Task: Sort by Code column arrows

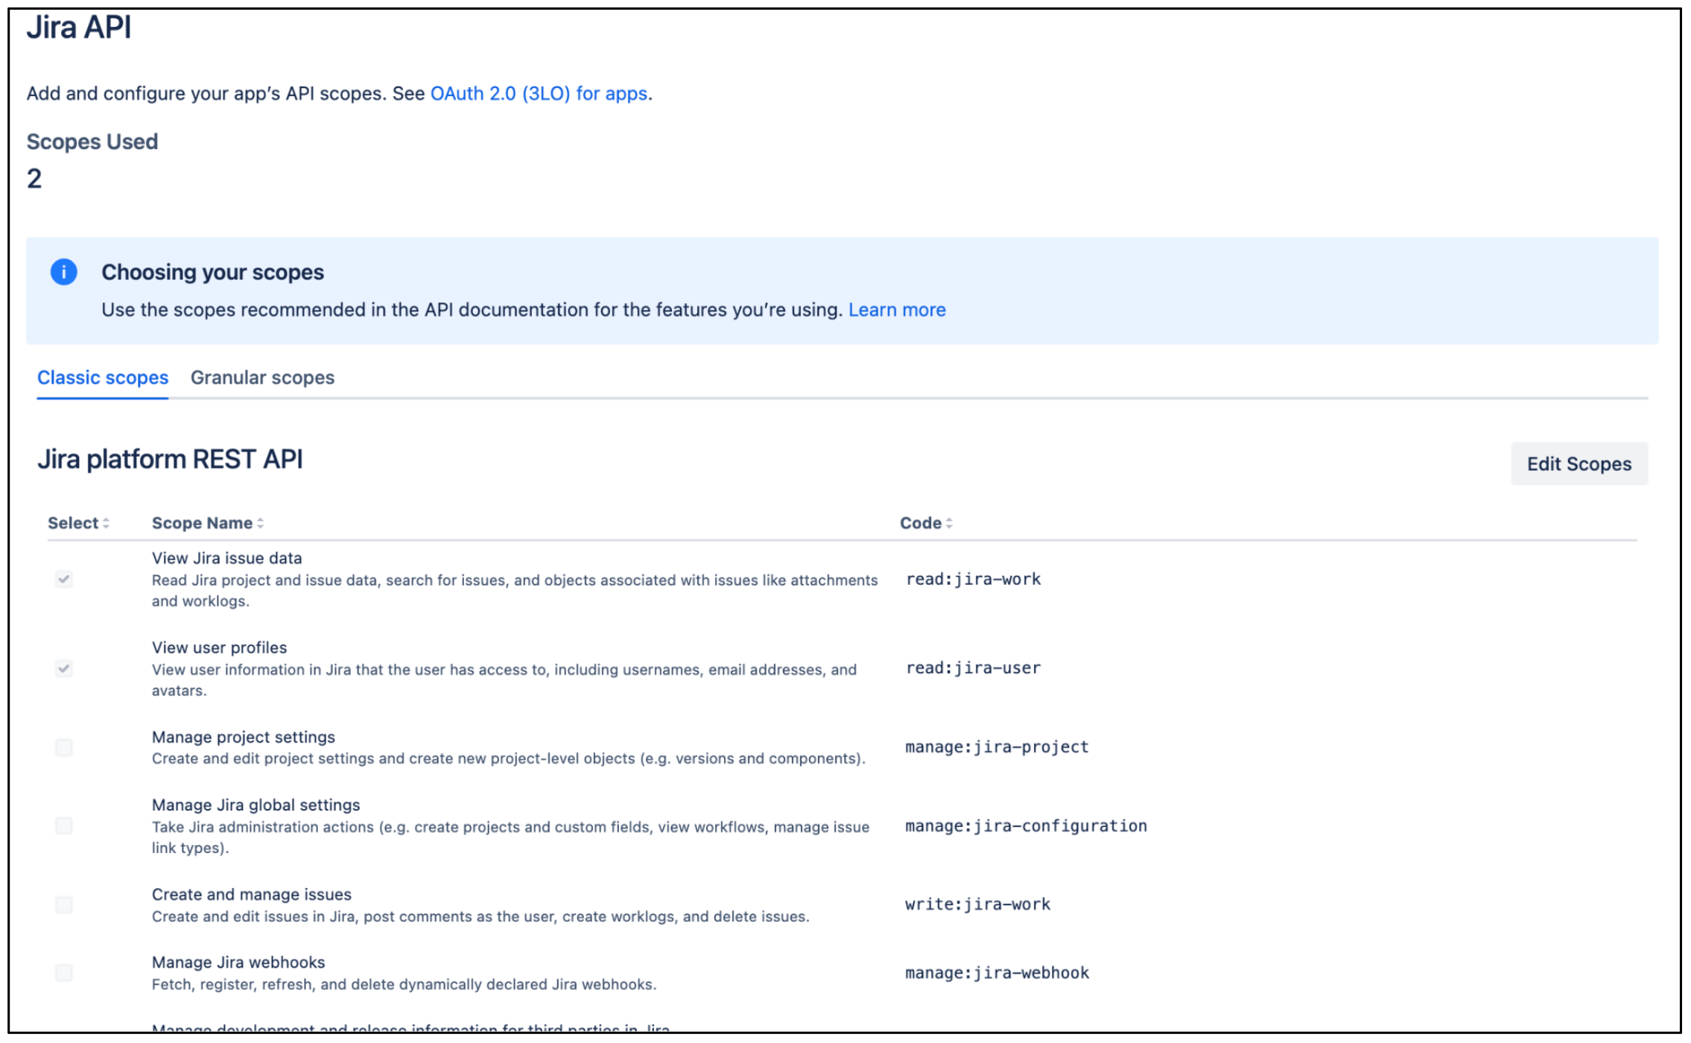Action: point(948,523)
